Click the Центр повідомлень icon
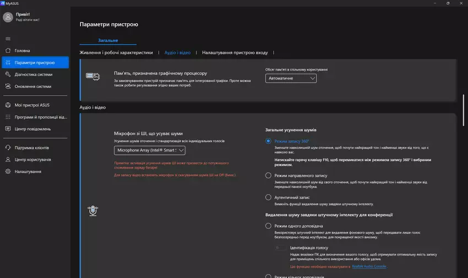 tap(8, 129)
